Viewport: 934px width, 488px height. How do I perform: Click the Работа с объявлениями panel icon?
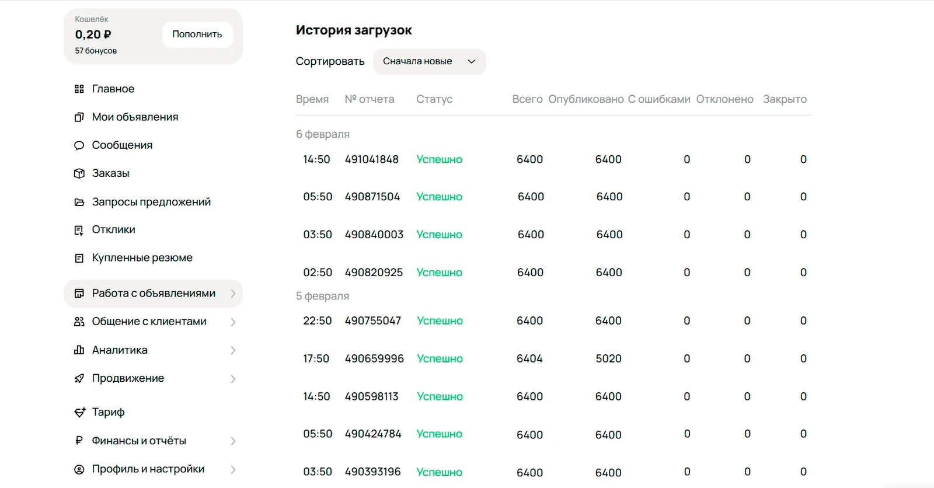click(x=79, y=294)
